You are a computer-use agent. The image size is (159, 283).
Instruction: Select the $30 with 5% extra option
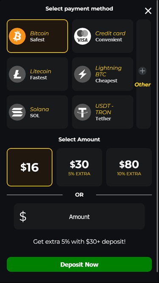(79, 167)
